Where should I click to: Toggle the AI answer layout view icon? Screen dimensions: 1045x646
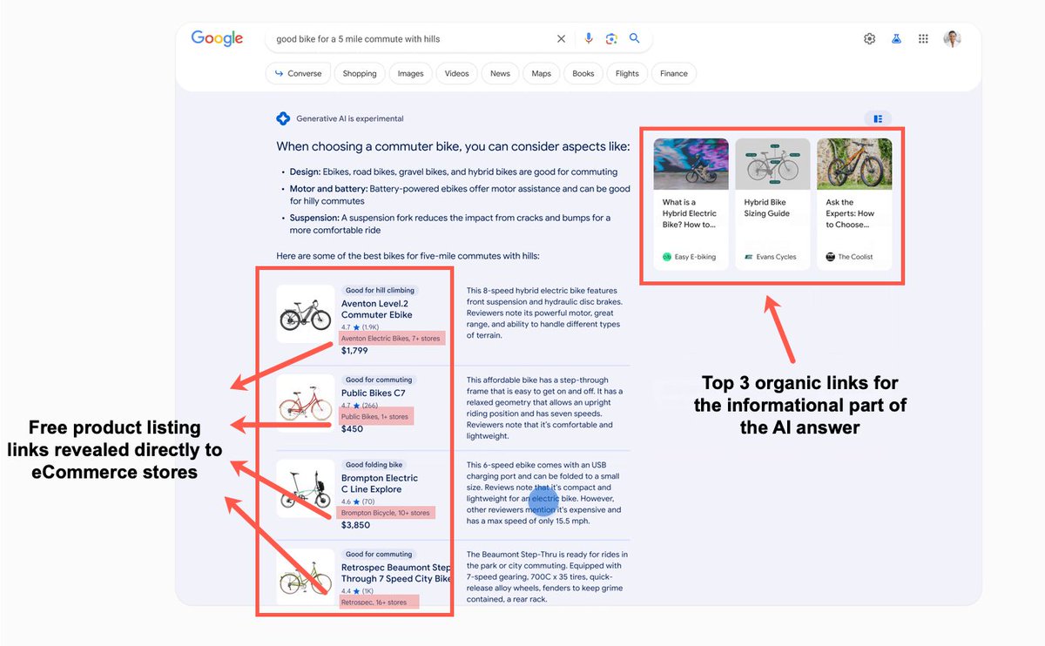pyautogui.click(x=878, y=118)
